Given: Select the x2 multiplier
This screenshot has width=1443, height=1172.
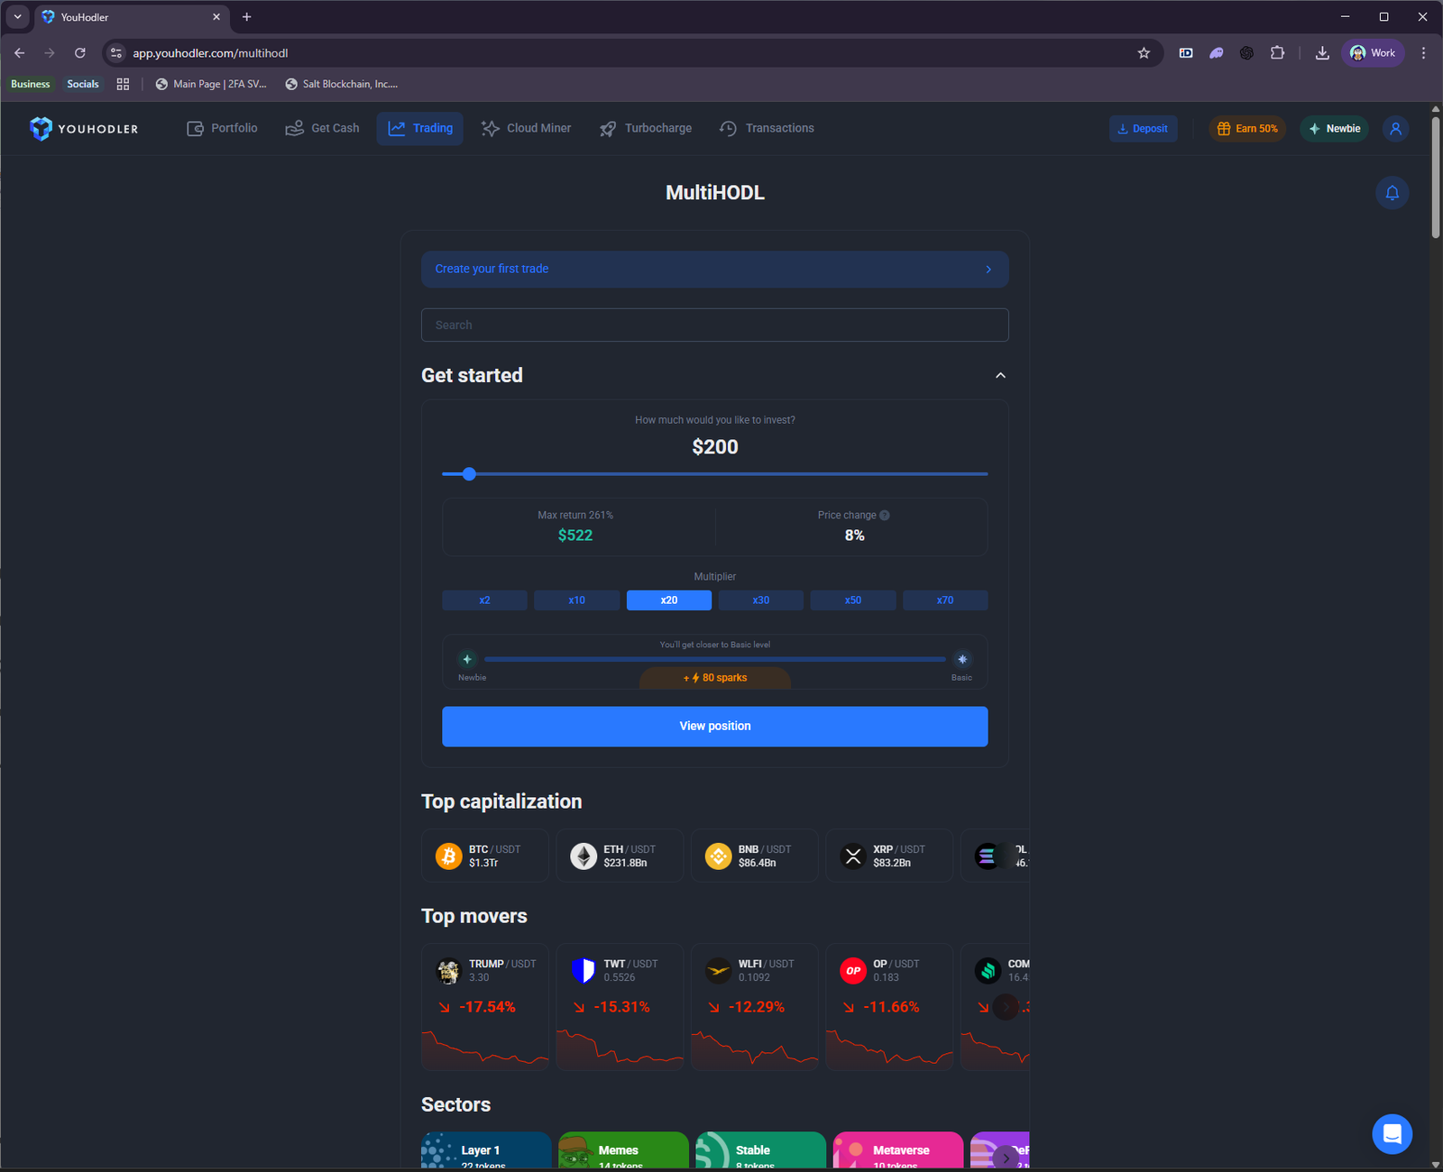Looking at the screenshot, I should tap(484, 600).
